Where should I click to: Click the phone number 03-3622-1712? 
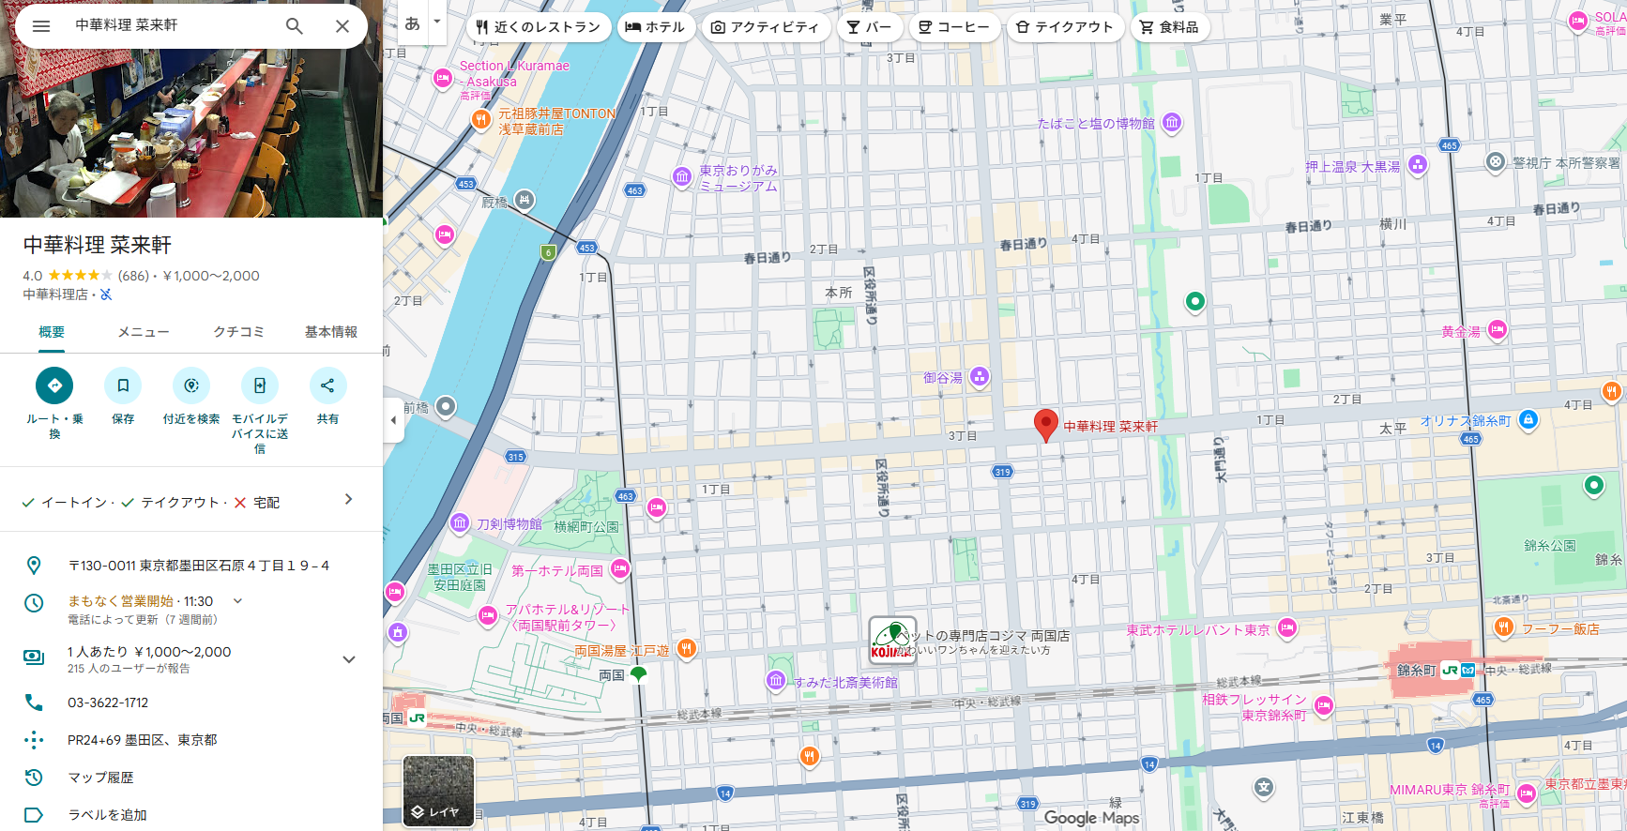(x=108, y=703)
